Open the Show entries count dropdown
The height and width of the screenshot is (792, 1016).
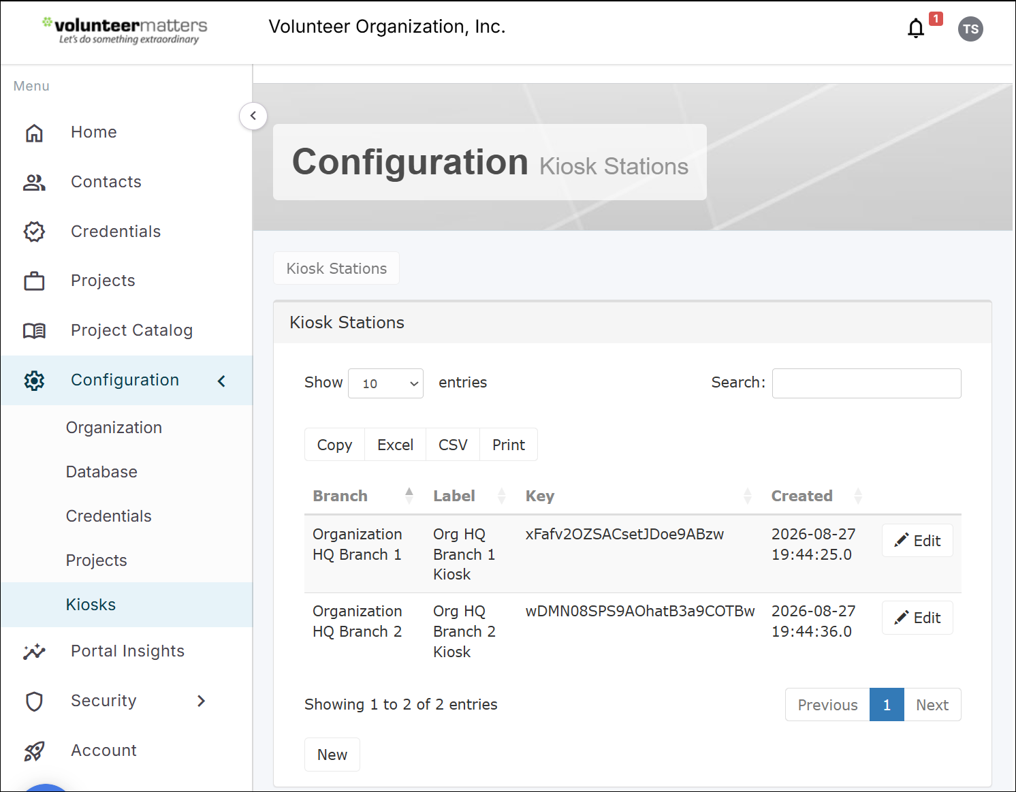coord(385,383)
